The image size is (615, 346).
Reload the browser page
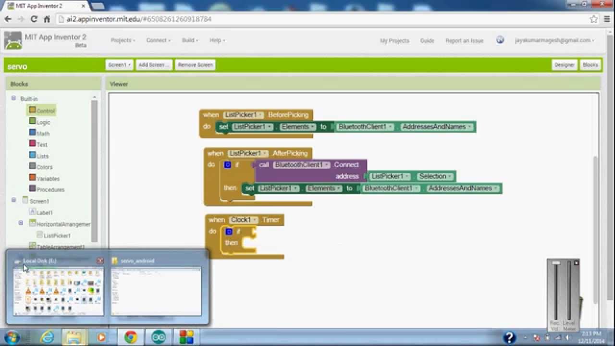coord(34,19)
